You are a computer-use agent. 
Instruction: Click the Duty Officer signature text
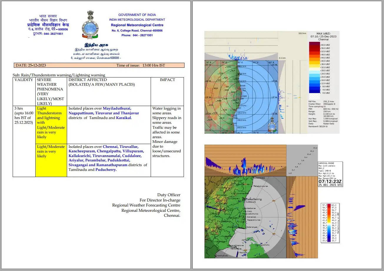click(169, 195)
